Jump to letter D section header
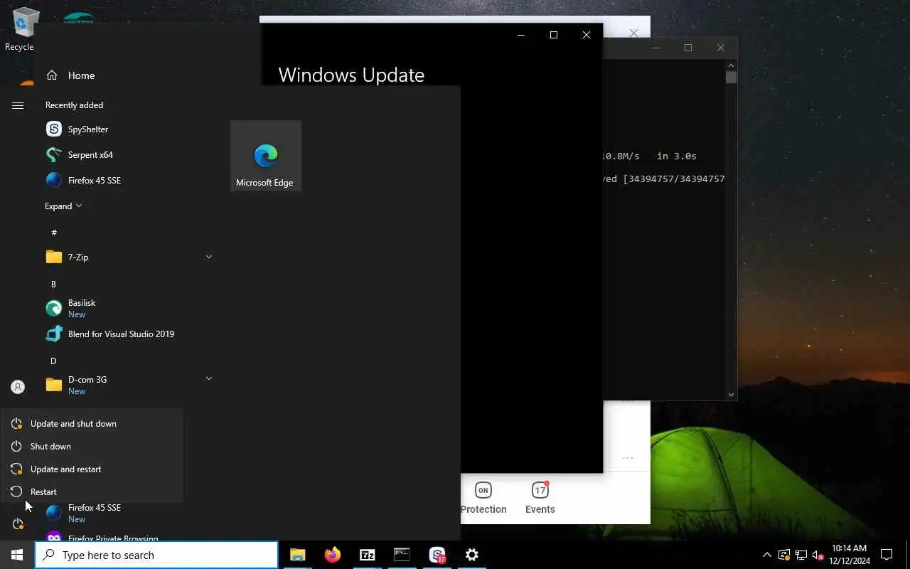This screenshot has height=569, width=910. (53, 361)
